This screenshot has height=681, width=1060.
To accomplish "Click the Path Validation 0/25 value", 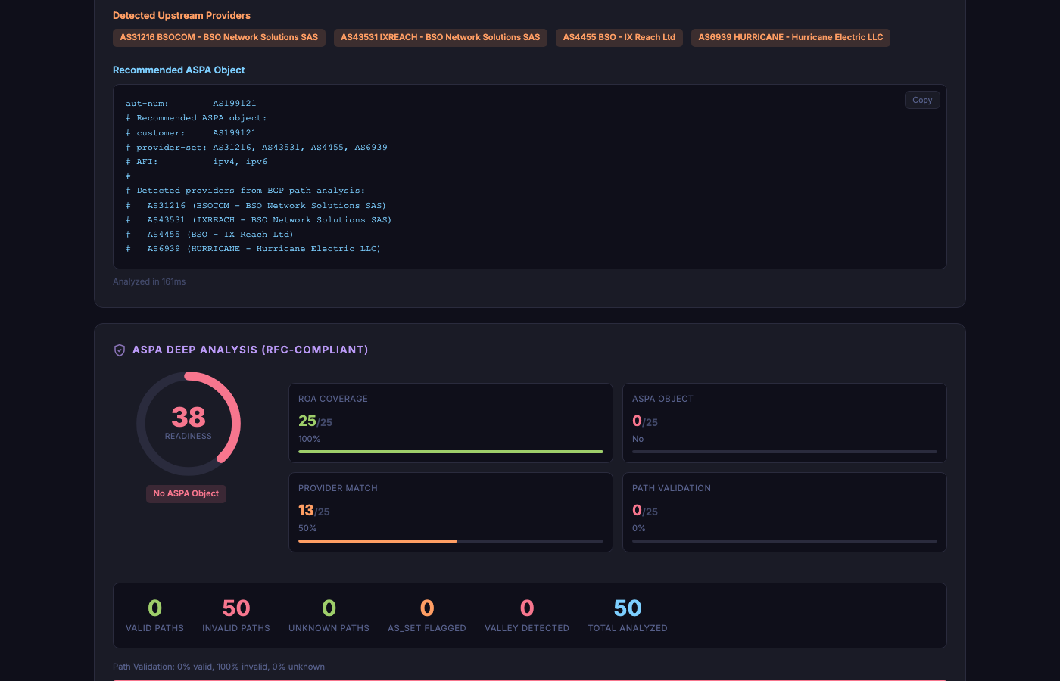I will (x=645, y=511).
